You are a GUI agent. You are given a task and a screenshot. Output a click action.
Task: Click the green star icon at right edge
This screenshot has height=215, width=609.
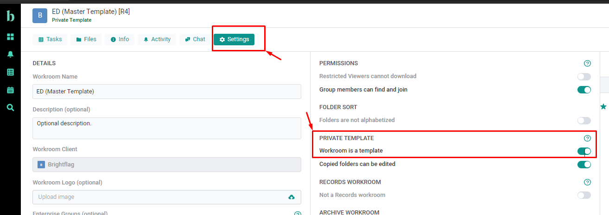pos(603,107)
